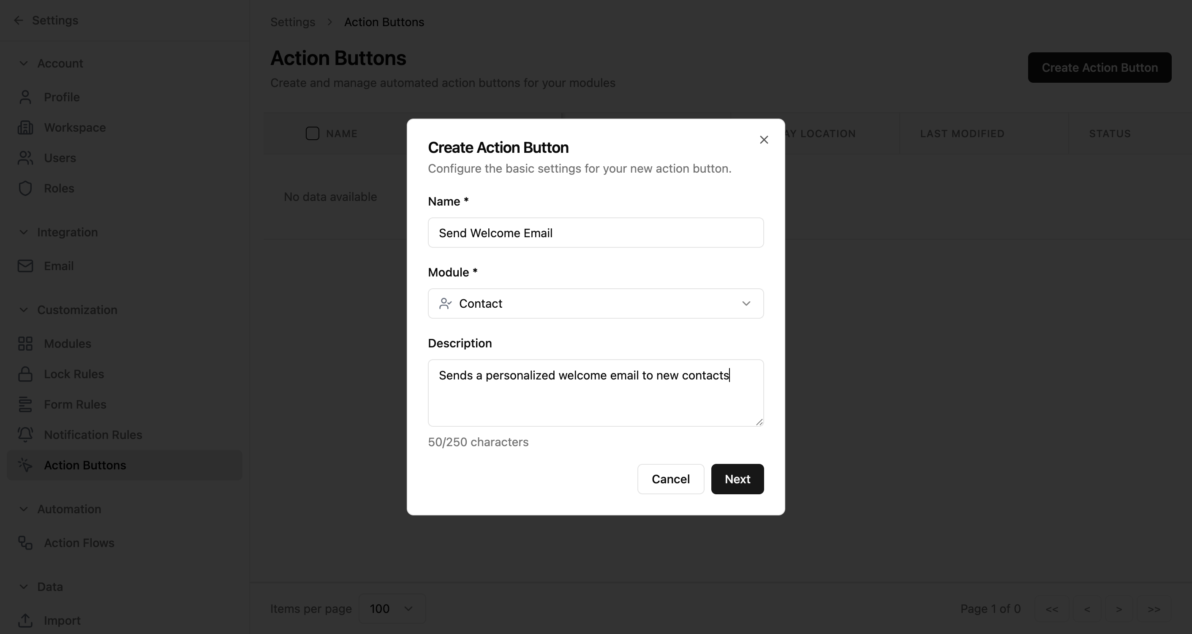Image resolution: width=1192 pixels, height=634 pixels.
Task: Click the Import upload icon
Action: (x=25, y=620)
